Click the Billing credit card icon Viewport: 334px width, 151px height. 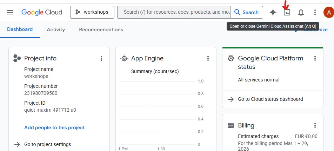[231, 125]
